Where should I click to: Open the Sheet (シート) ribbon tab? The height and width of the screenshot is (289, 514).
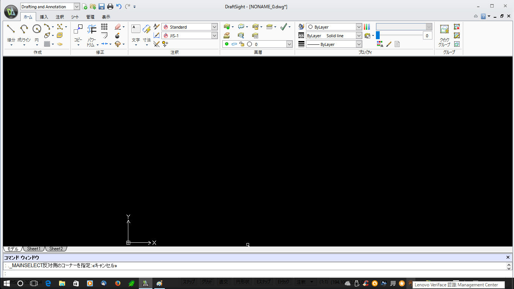(x=75, y=17)
